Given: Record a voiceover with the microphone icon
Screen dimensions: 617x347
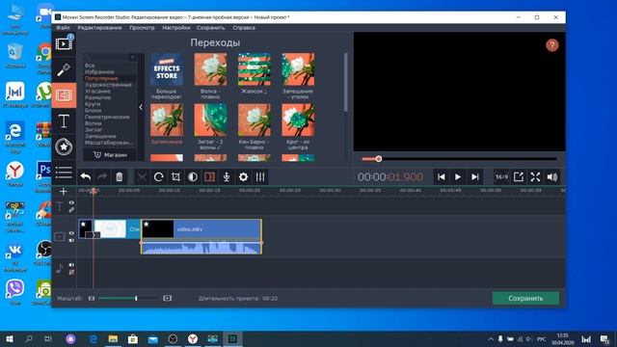Looking at the screenshot, I should pyautogui.click(x=227, y=177).
